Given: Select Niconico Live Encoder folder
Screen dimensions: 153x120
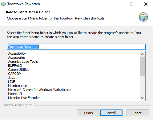Looking at the screenshot, I should tap(24, 98).
